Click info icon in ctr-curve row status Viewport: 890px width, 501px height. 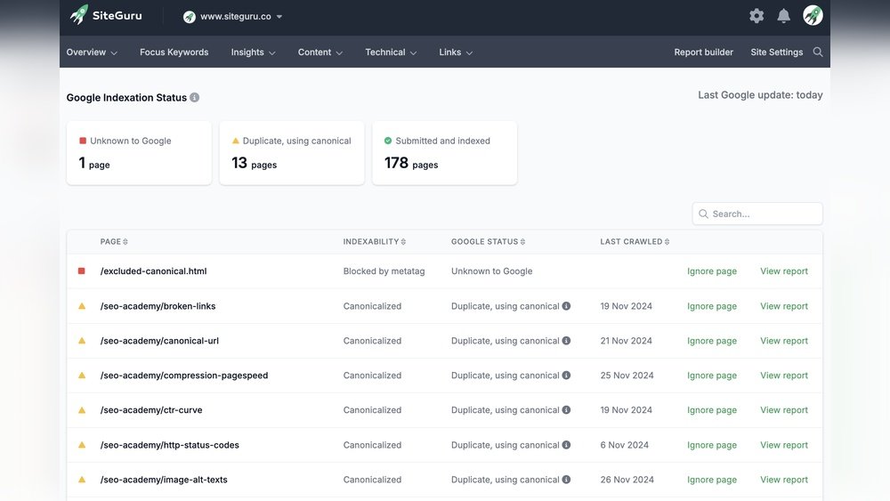tap(567, 410)
